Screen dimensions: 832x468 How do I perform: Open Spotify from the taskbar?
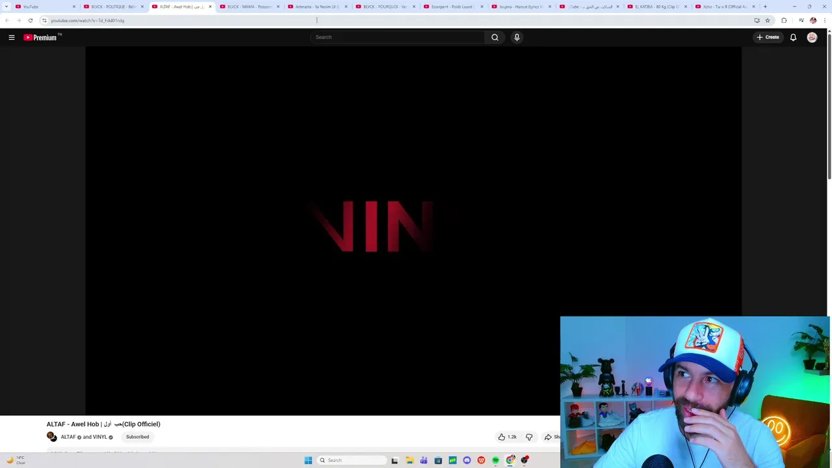(x=495, y=460)
